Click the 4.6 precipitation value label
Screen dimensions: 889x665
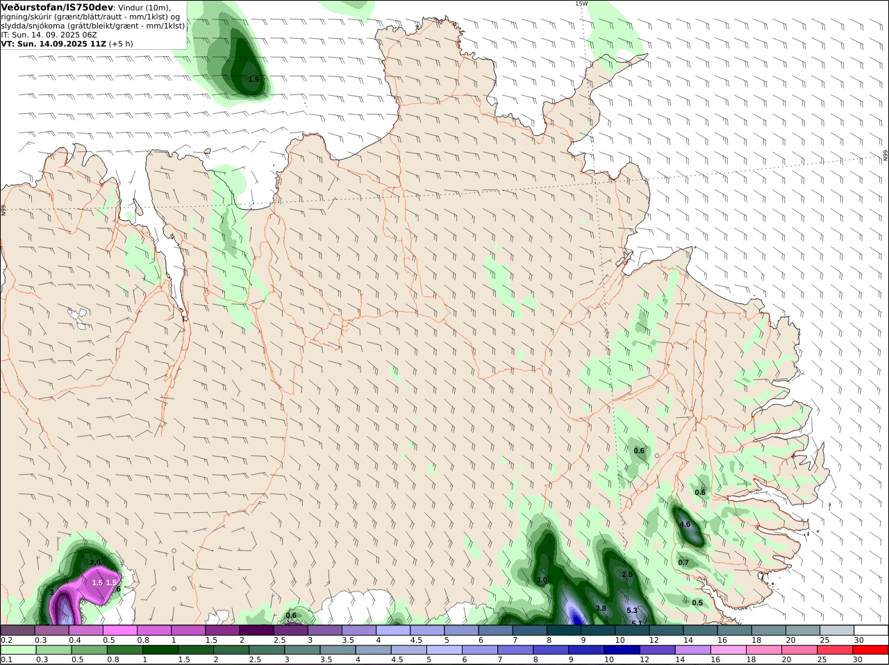685,524
